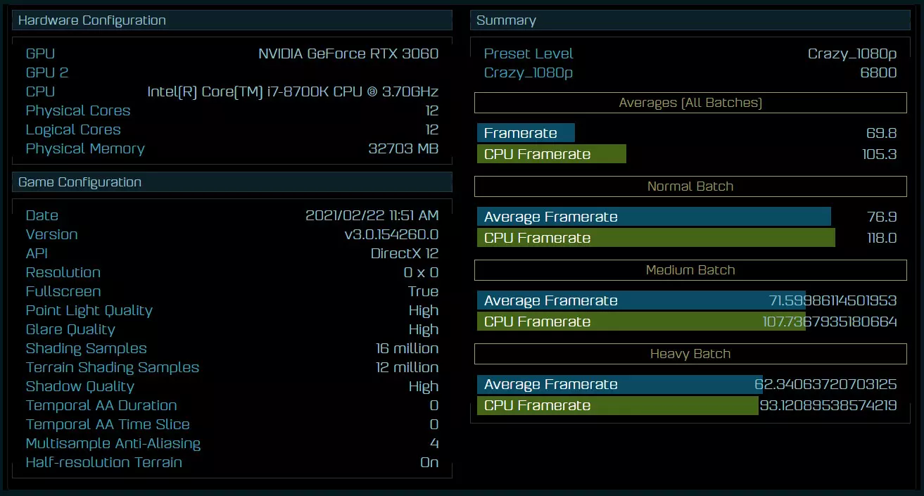Click the Logical Cores row label
The height and width of the screenshot is (496, 924).
[73, 130]
